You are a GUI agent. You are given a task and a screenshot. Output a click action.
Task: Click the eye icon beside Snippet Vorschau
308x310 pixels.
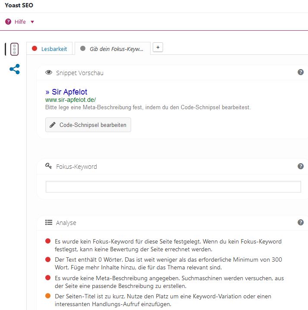49,73
